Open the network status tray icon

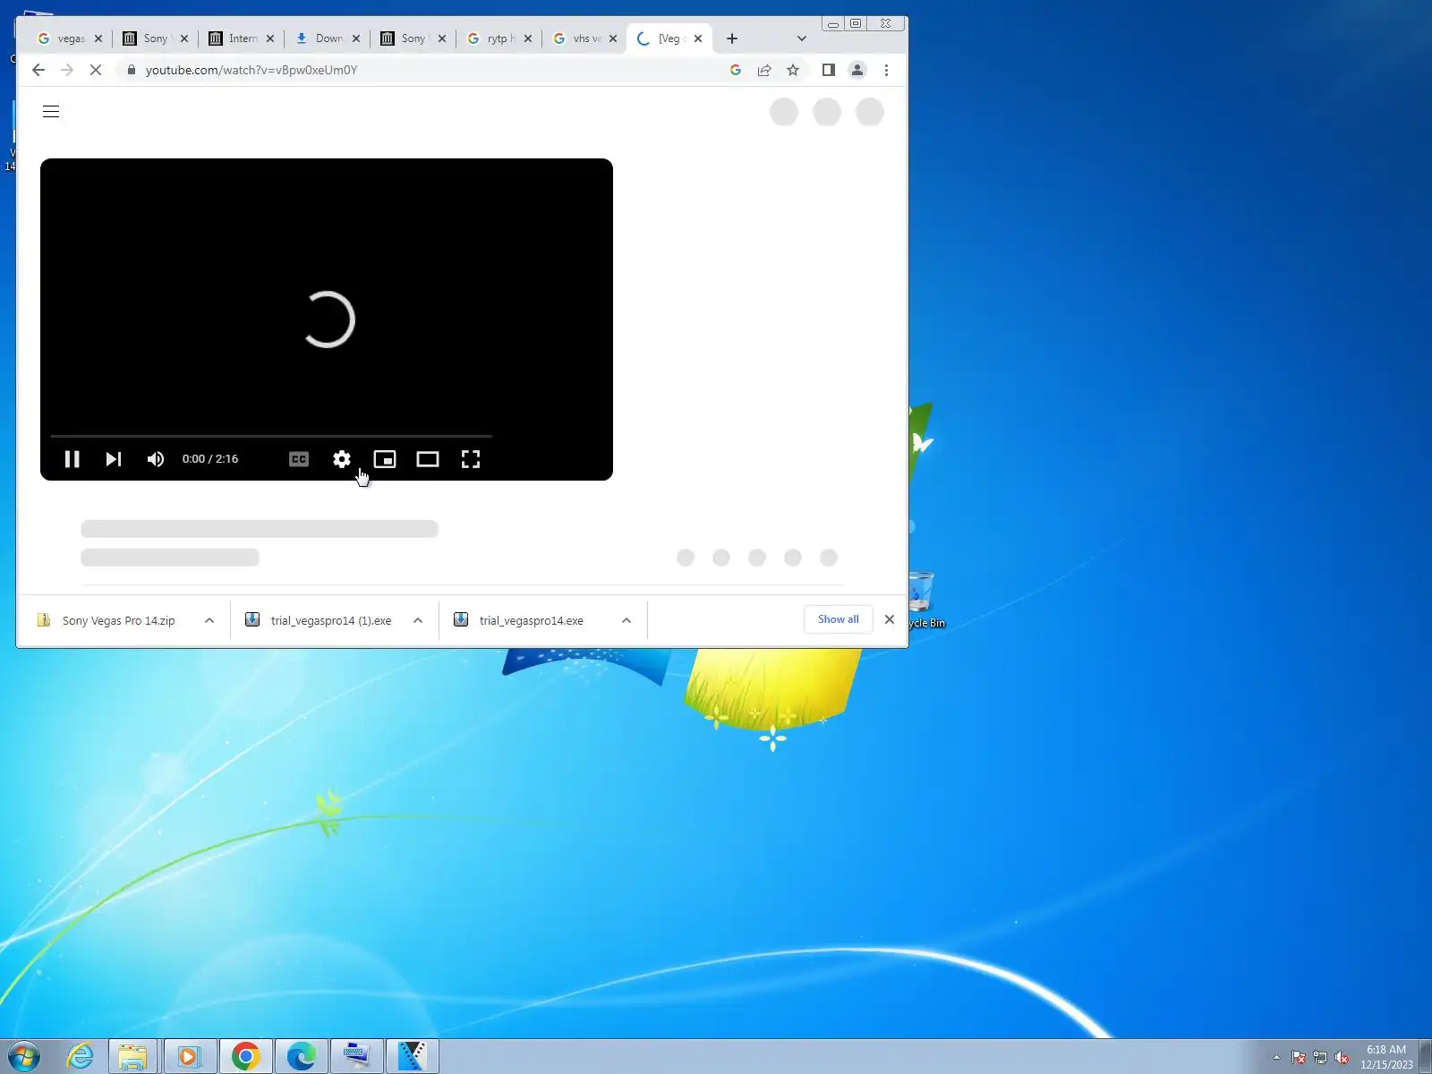click(1320, 1057)
